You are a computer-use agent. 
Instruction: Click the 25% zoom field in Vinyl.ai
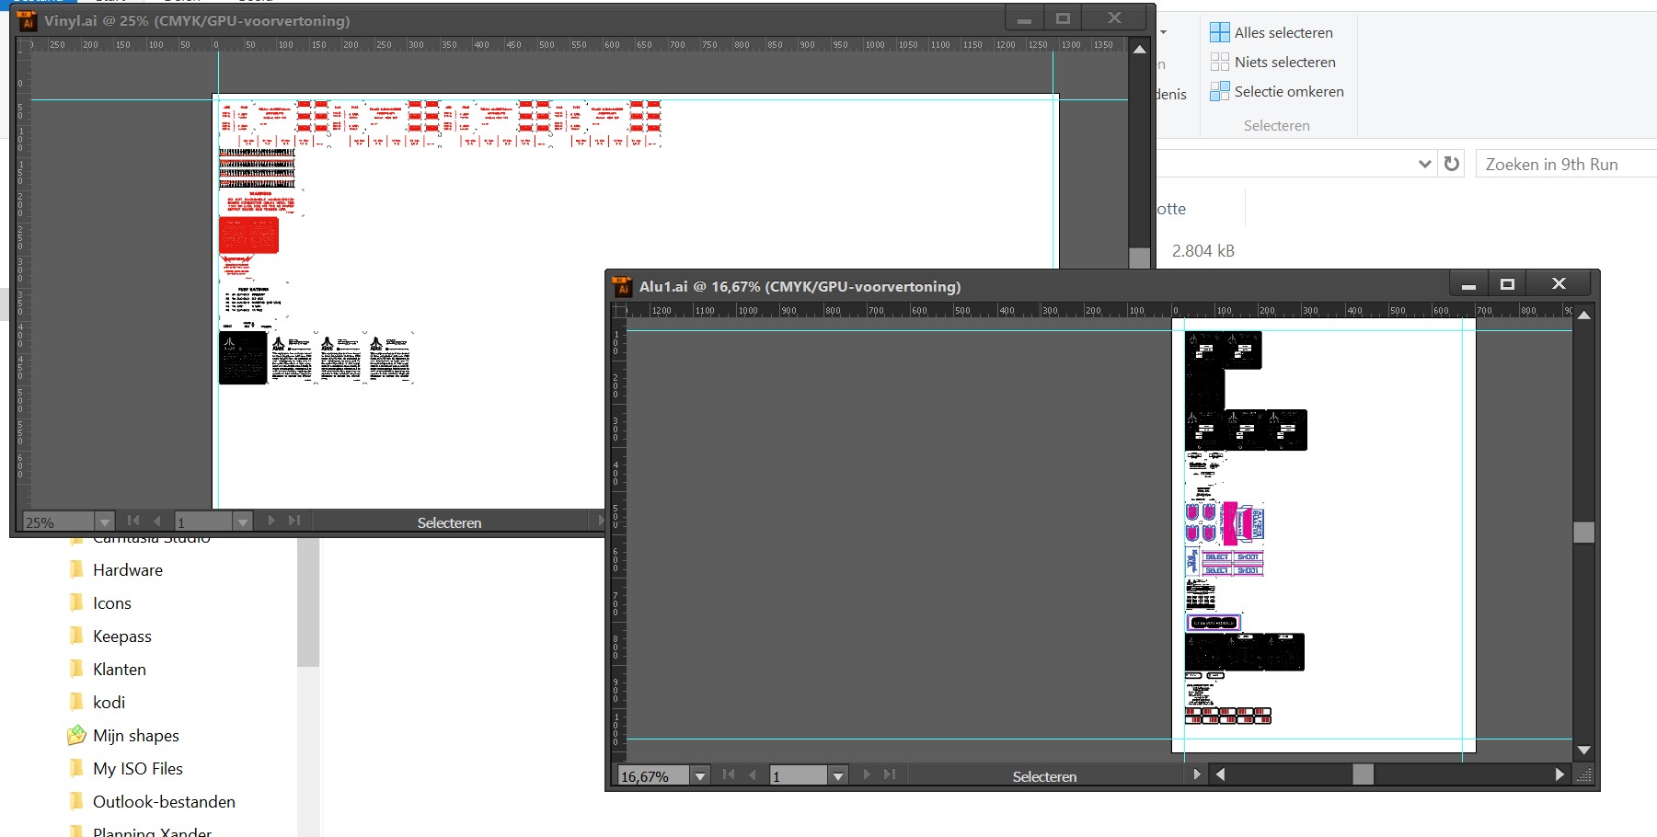point(59,522)
